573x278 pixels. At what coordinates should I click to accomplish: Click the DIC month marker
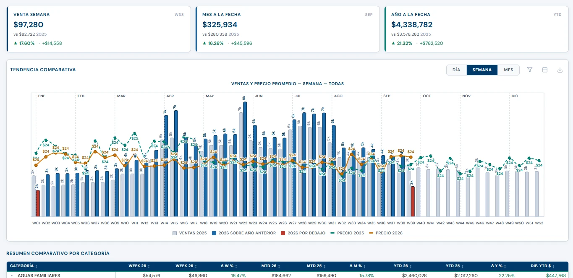[515, 96]
